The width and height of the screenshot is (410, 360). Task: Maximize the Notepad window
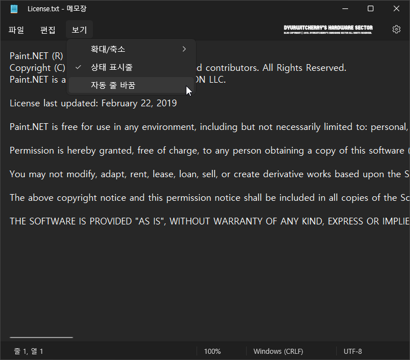click(371, 8)
